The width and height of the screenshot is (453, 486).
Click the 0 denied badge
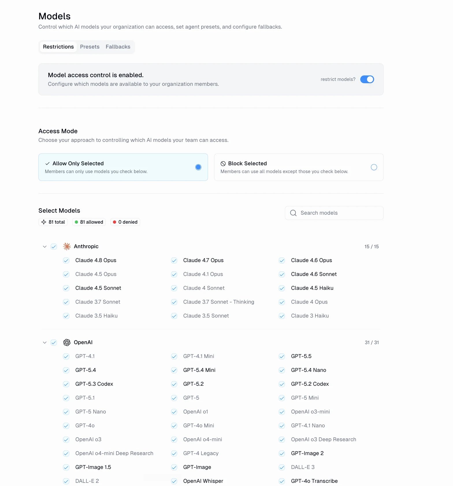pos(125,222)
